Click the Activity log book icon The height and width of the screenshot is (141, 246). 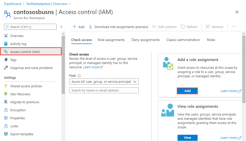pos(6,44)
